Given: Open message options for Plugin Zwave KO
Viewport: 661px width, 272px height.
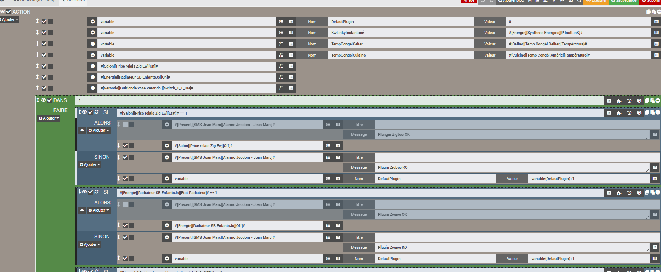Looking at the screenshot, I should tap(655, 247).
